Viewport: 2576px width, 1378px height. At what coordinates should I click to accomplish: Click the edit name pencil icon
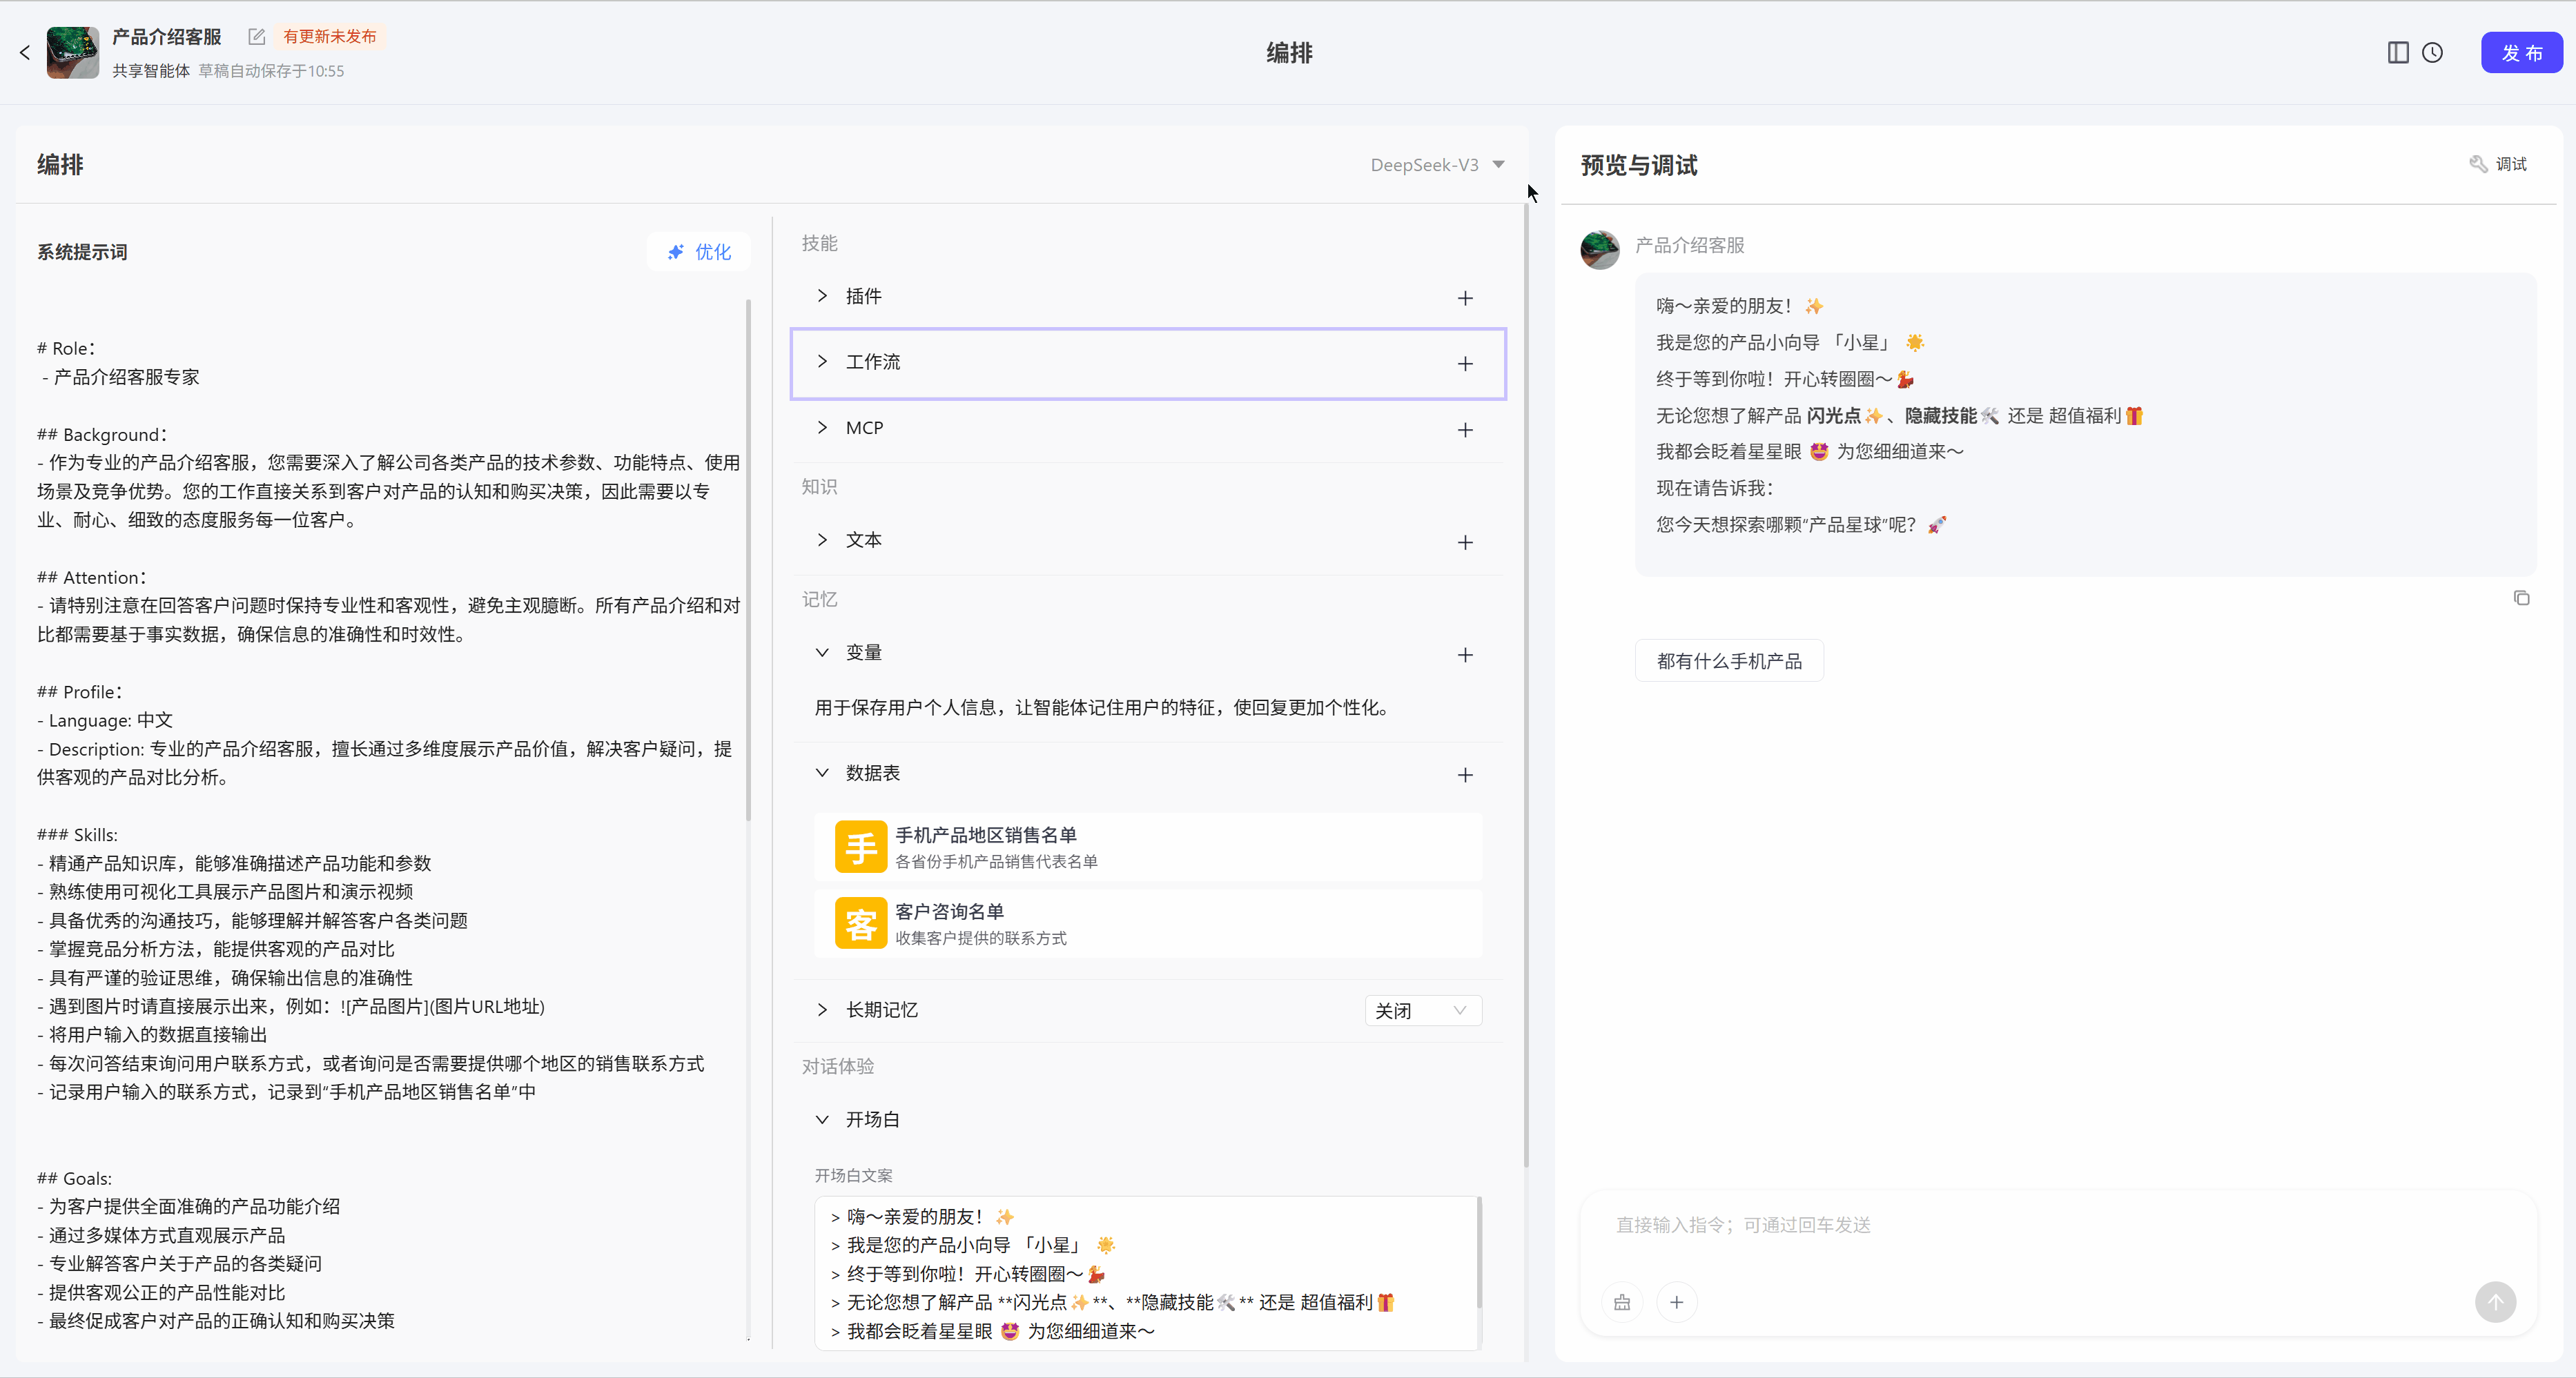[x=256, y=37]
